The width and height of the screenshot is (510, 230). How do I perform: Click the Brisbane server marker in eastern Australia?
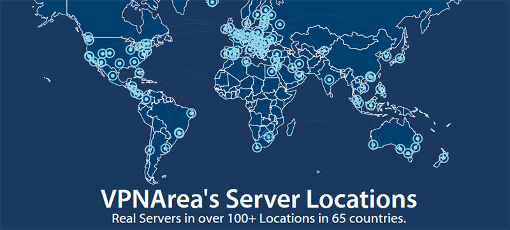point(418,138)
